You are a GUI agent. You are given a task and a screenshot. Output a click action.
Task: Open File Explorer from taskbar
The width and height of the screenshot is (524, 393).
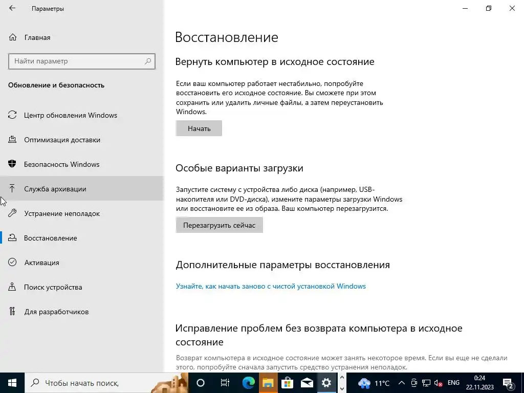pos(268,383)
